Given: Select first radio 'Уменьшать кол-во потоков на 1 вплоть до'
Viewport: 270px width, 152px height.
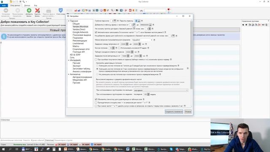Looking at the screenshot, I should coord(97,66).
